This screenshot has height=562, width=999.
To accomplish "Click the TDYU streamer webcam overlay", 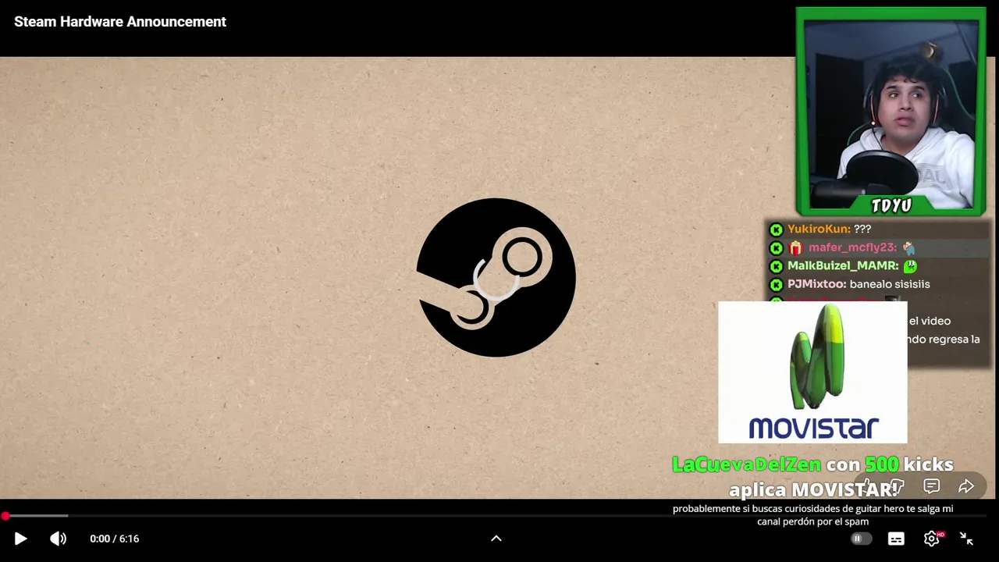I will pos(891,112).
